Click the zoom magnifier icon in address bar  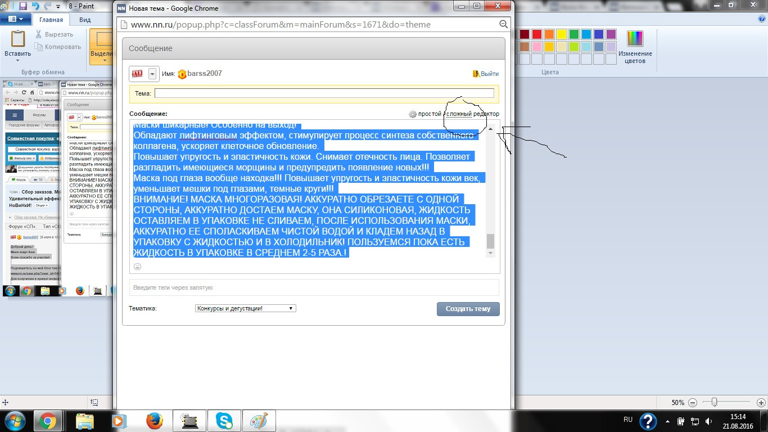tap(503, 24)
